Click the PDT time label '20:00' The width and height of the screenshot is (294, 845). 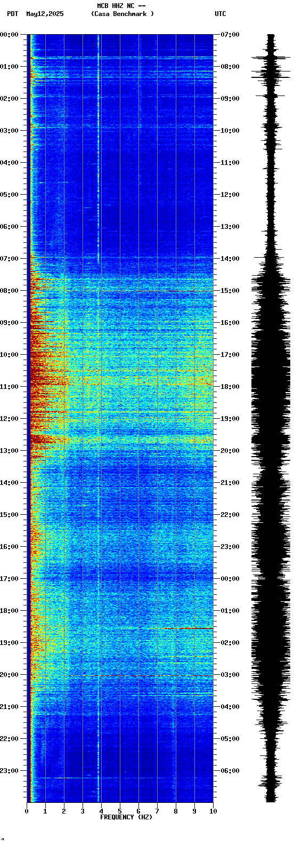(x=9, y=675)
